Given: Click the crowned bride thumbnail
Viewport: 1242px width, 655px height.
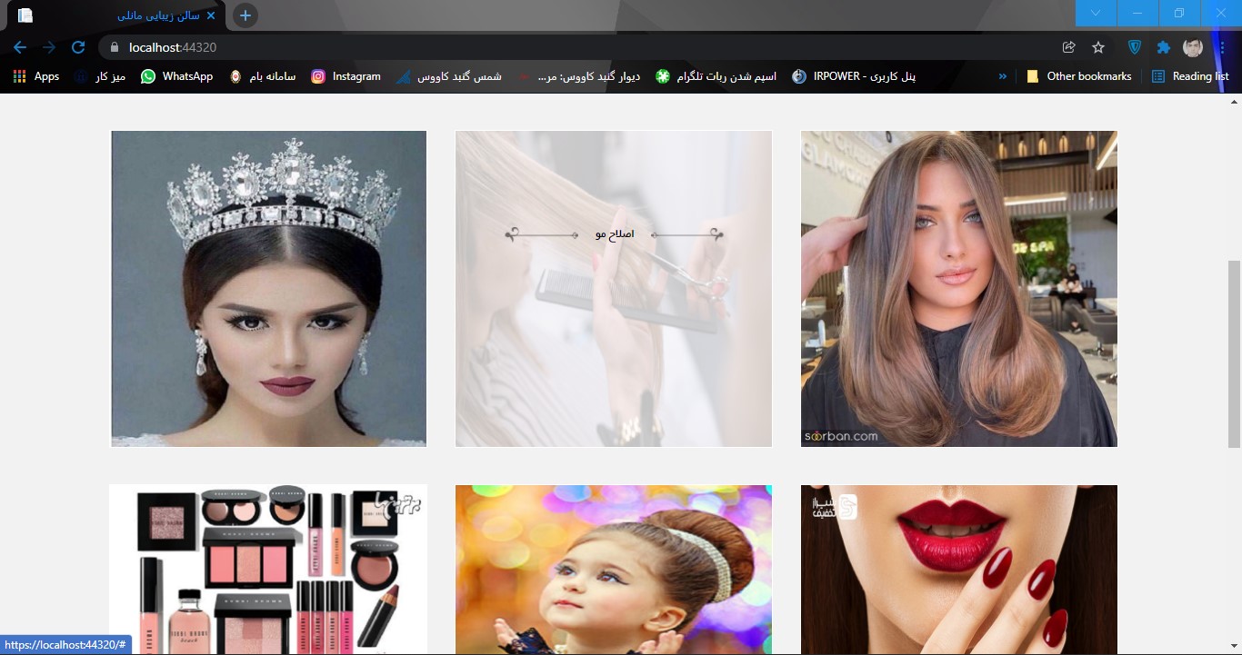Looking at the screenshot, I should [268, 289].
